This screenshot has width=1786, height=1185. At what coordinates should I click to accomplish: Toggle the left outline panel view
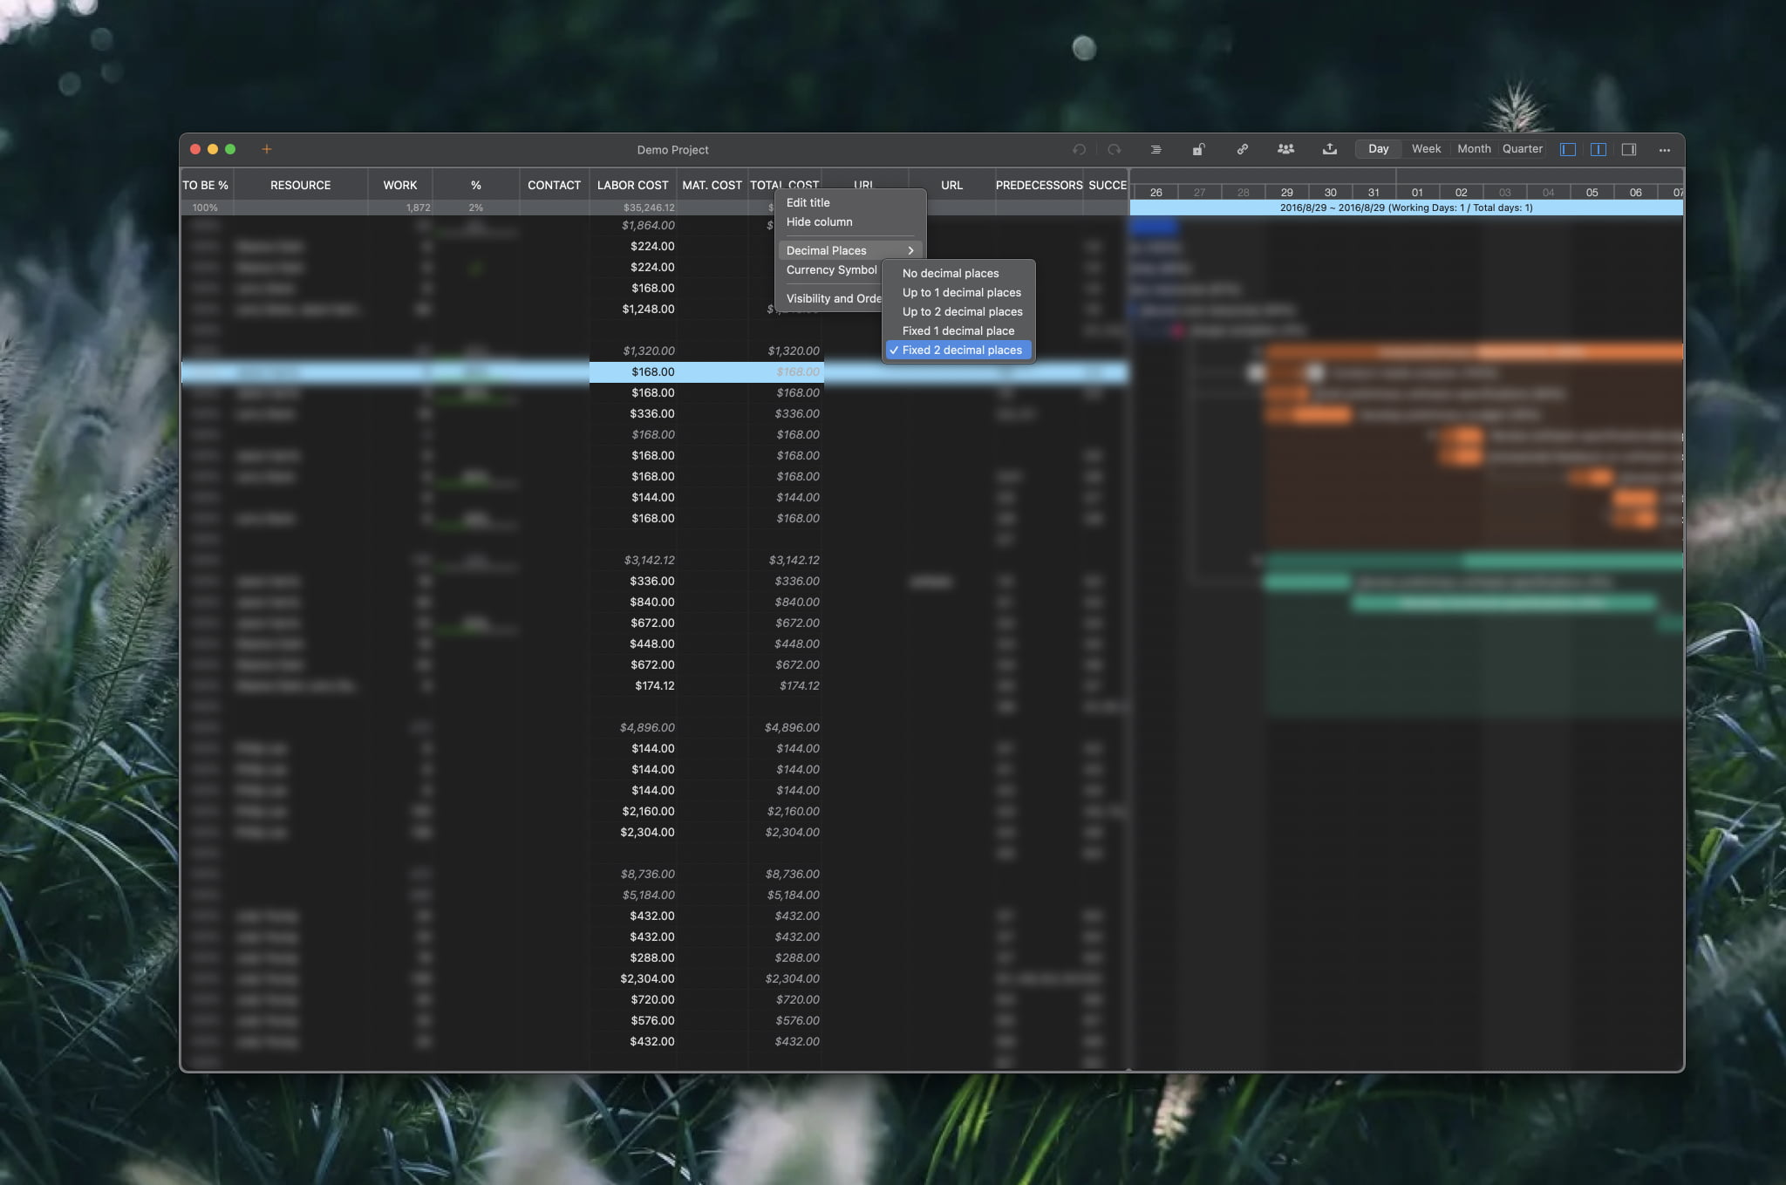tap(1568, 149)
